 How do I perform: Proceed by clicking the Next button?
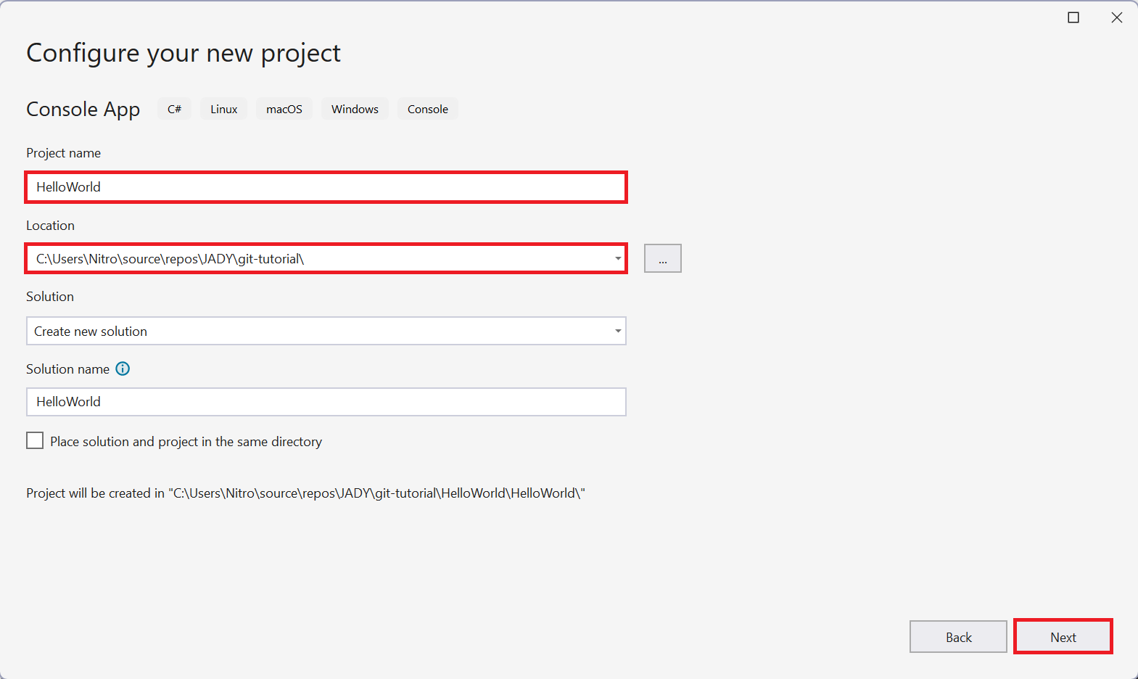point(1063,637)
